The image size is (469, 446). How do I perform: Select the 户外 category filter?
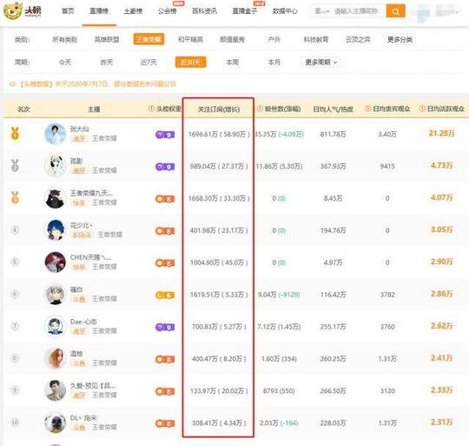274,39
